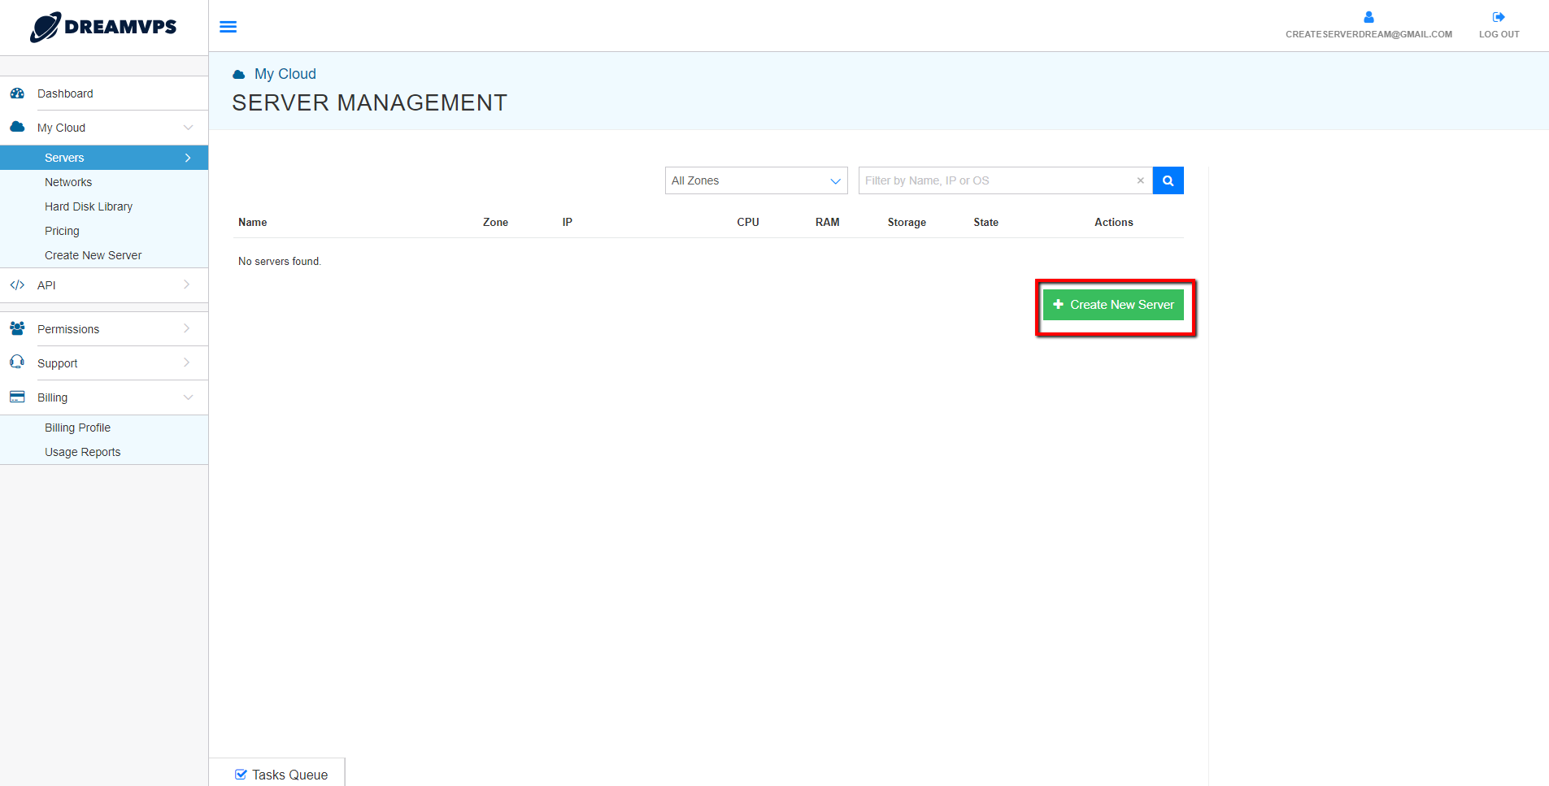Click the log out arrow icon
The height and width of the screenshot is (786, 1549).
[1499, 17]
